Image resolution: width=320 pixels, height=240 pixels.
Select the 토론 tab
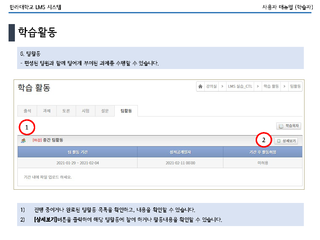coord(66,111)
